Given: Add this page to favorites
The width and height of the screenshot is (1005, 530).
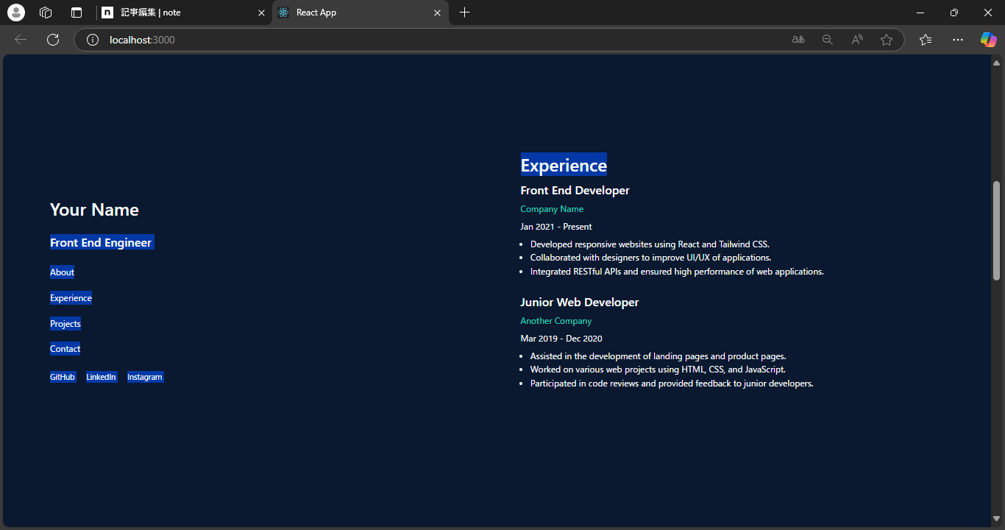Looking at the screenshot, I should 887,40.
